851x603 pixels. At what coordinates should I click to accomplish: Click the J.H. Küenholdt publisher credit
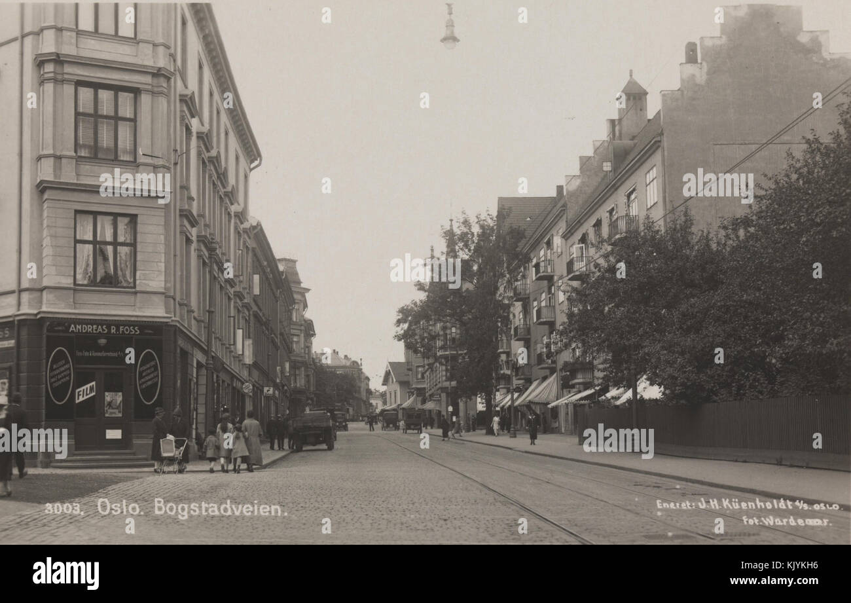point(748,505)
